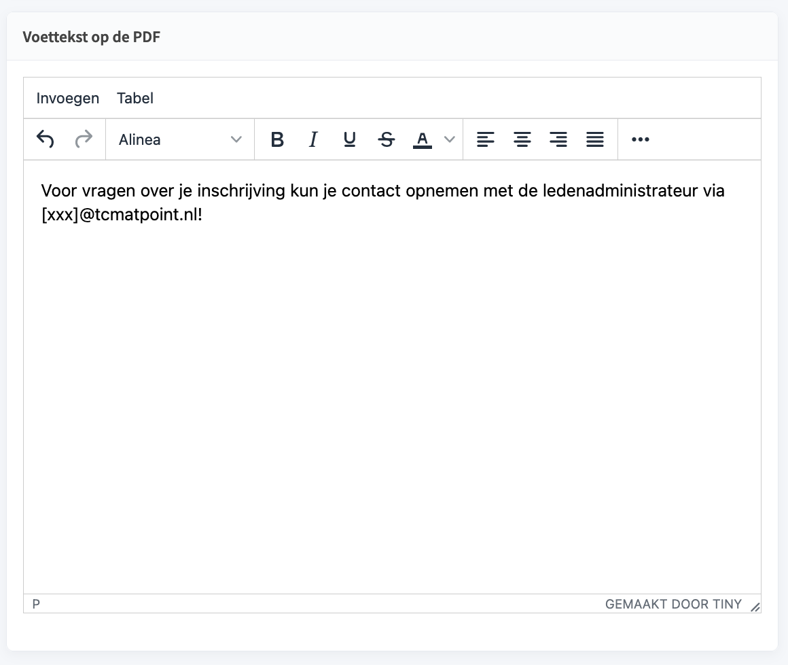Justify the text
The width and height of the screenshot is (788, 665).
595,139
